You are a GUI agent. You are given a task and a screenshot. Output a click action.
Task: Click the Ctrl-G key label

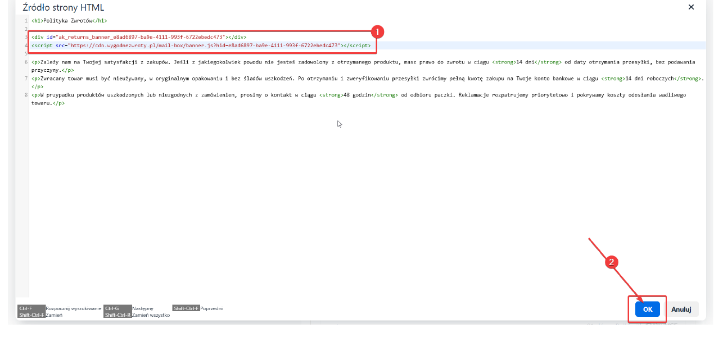tap(118, 308)
